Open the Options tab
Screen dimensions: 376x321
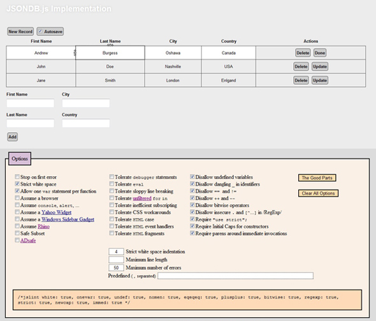click(20, 159)
